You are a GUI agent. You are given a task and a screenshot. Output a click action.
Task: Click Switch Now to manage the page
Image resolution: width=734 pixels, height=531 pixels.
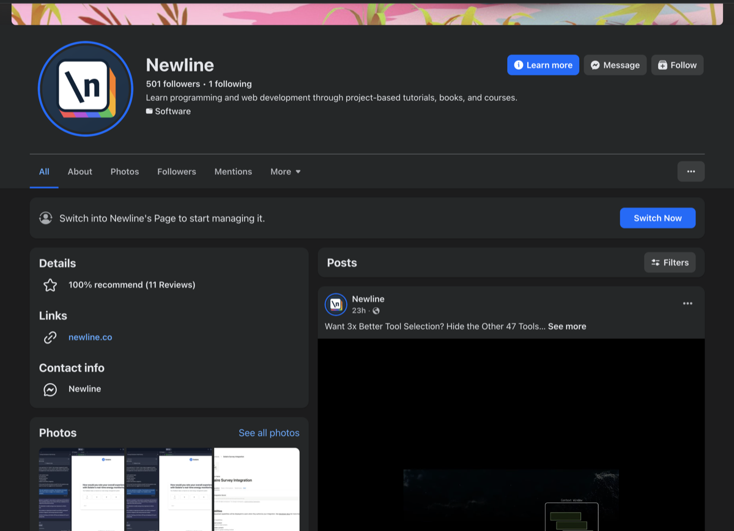(x=658, y=218)
